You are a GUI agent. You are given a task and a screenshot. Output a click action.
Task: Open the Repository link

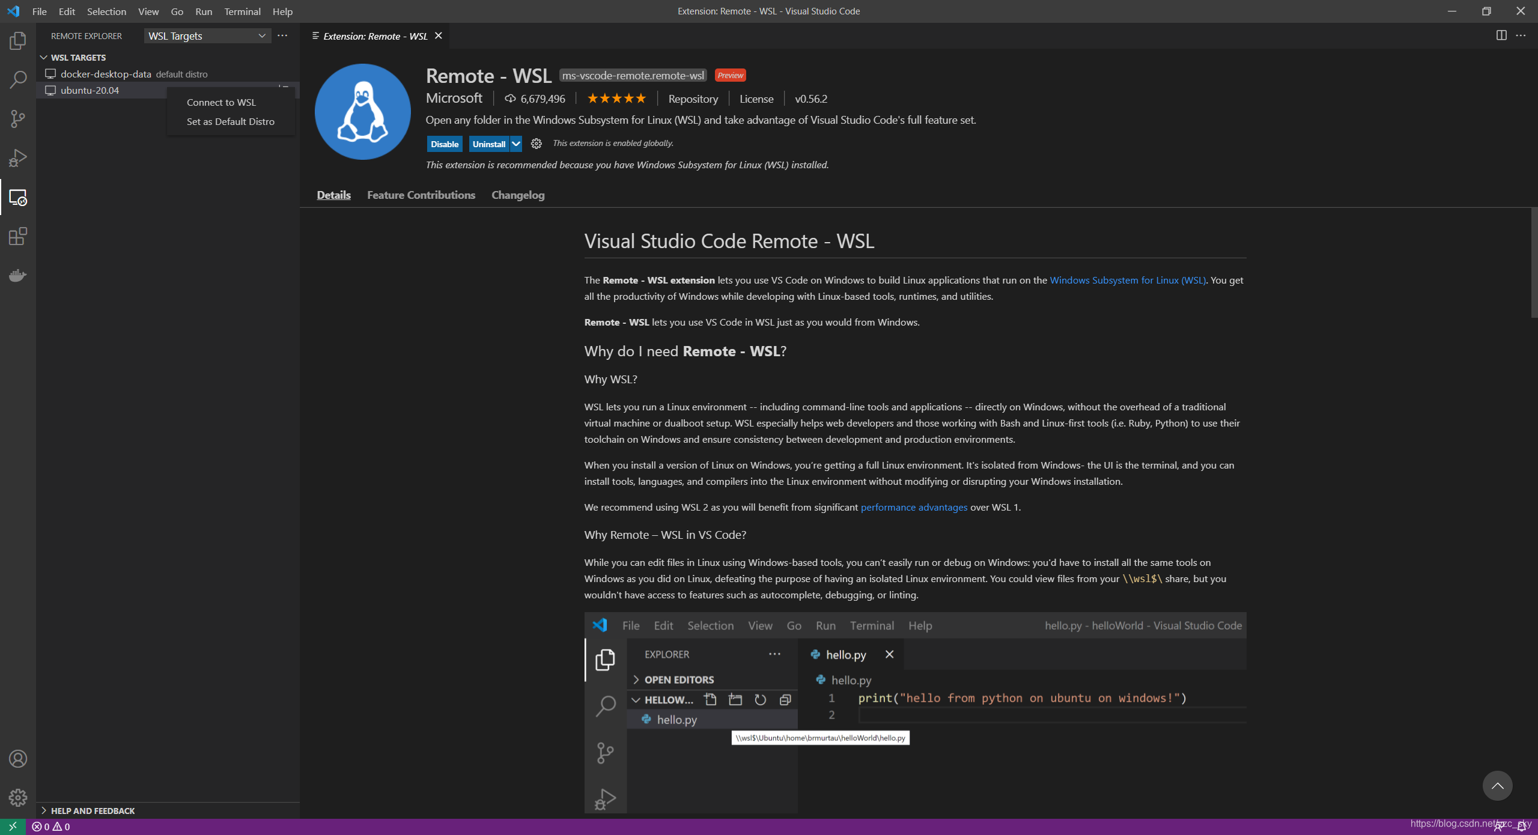click(x=693, y=99)
